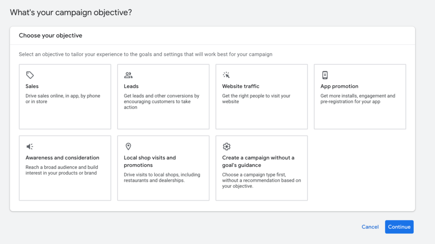This screenshot has width=435, height=244.
Task: Choose the Leads objective title
Action: [x=131, y=86]
